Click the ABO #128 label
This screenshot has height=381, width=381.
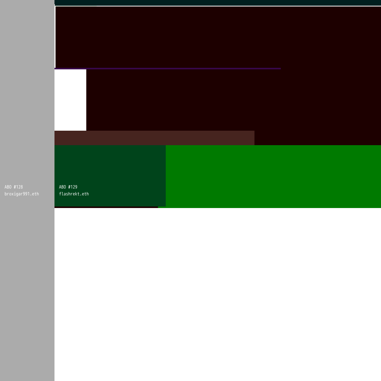14,187
